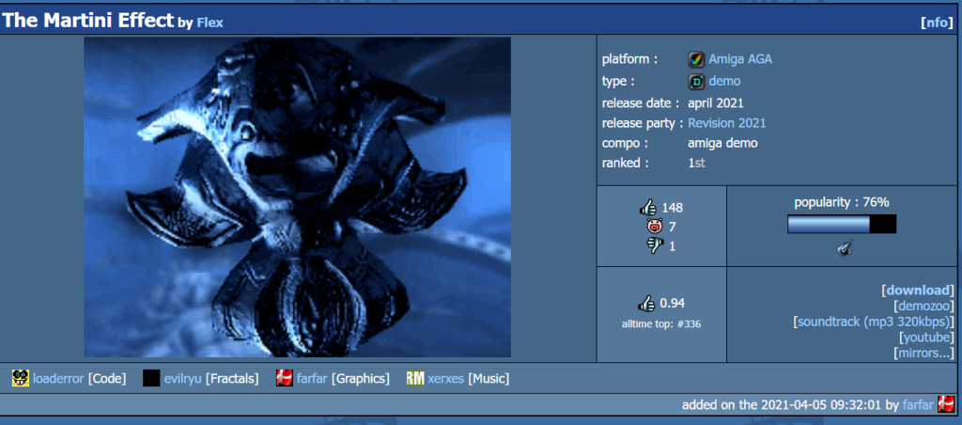Click loaderror's avatar icon
The image size is (962, 425).
(20, 378)
